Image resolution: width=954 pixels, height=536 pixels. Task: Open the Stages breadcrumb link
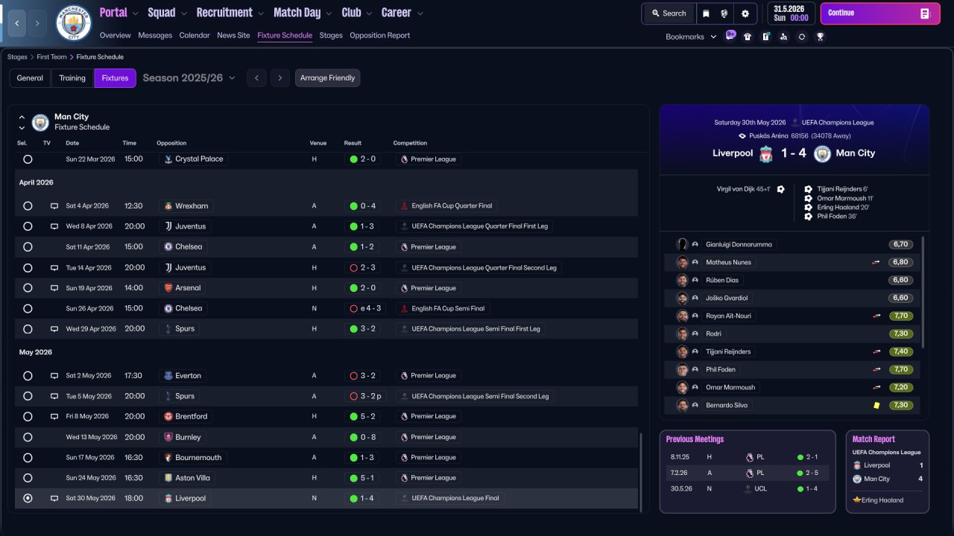pos(17,57)
